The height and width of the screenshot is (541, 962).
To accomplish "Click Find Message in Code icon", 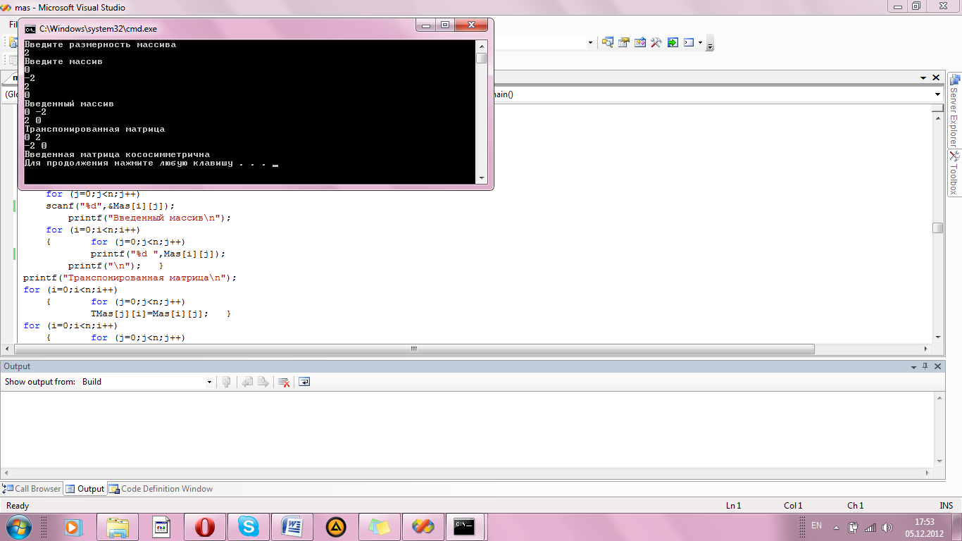I will click(226, 382).
